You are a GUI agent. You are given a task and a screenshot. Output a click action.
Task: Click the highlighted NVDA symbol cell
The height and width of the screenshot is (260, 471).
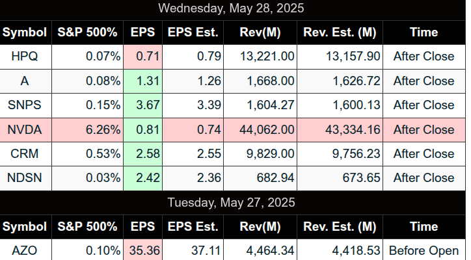25,130
